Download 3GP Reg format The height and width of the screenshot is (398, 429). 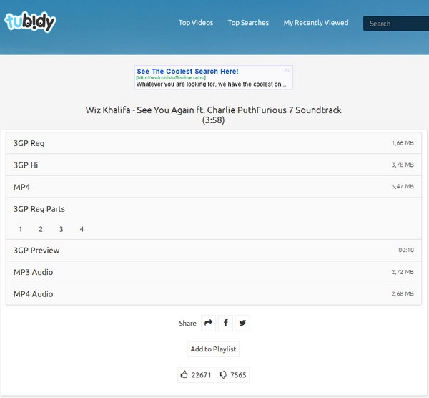click(214, 143)
